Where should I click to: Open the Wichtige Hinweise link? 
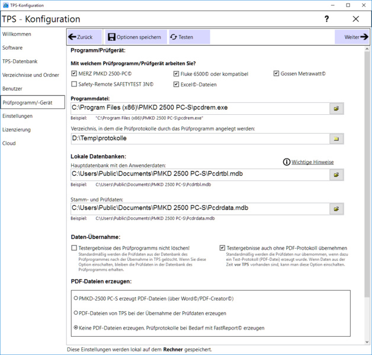[312, 162]
